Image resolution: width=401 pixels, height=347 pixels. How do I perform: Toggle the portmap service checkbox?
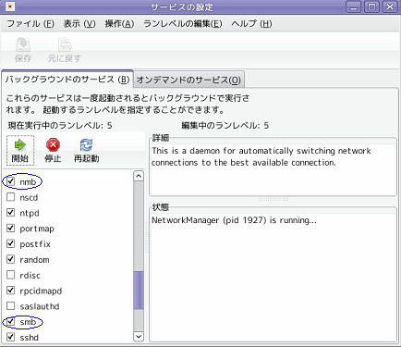11,228
